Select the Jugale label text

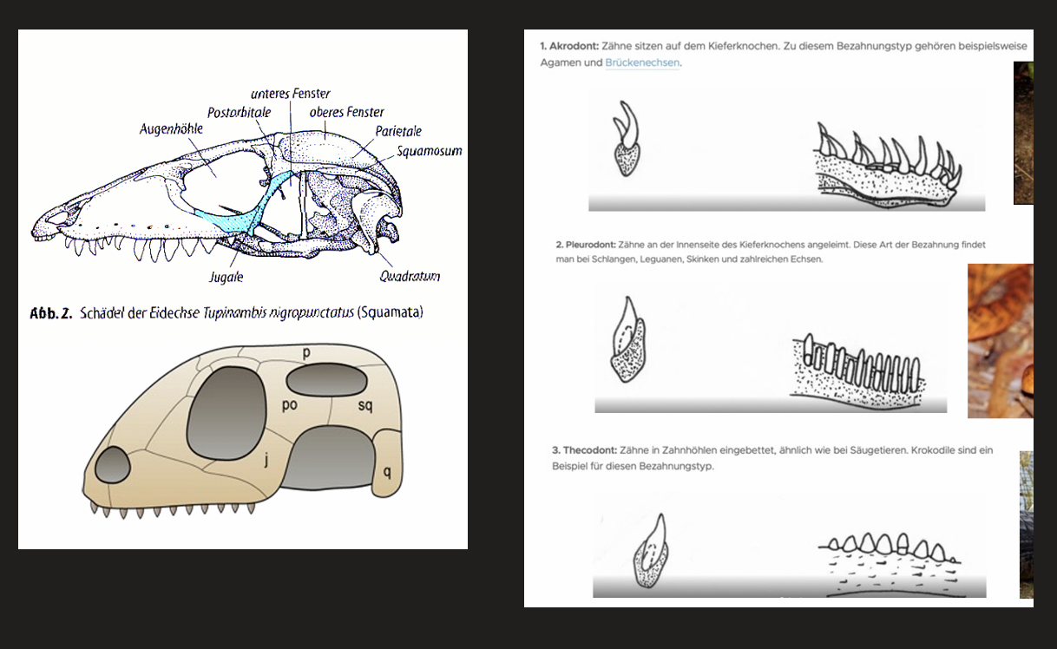click(x=226, y=278)
